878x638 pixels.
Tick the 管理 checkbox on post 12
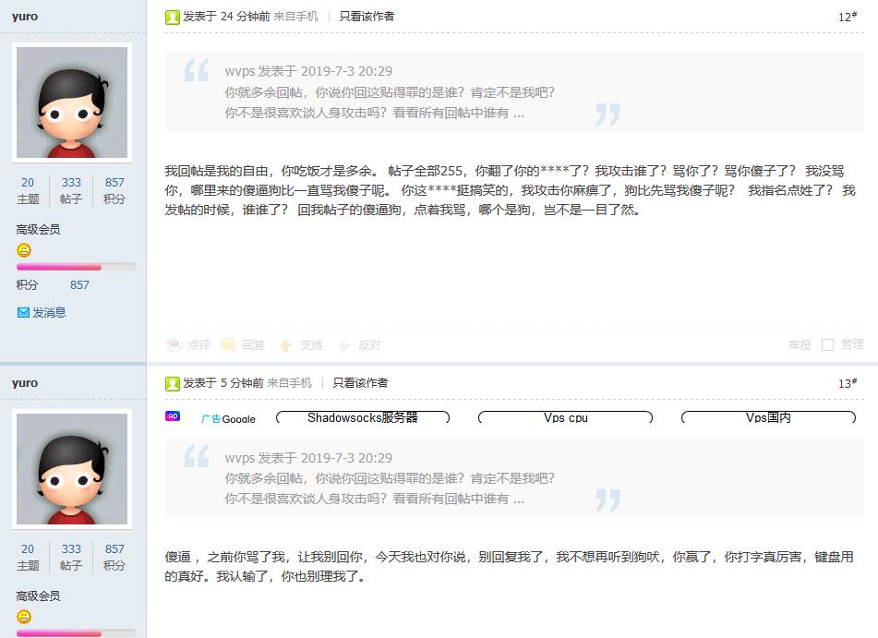(x=827, y=345)
